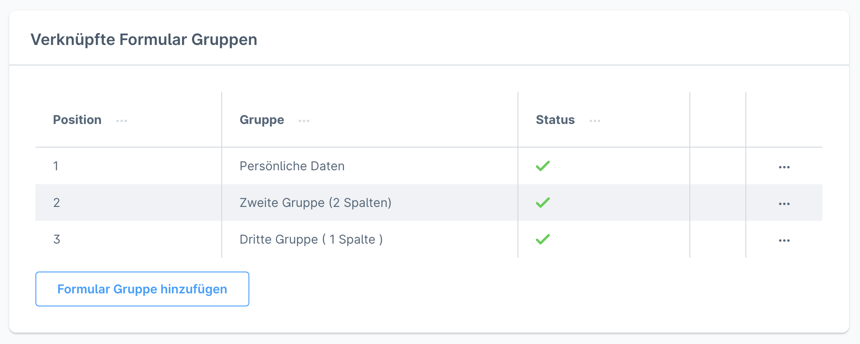The image size is (860, 344).
Task: Click the Gruppe column header label
Action: coord(262,120)
